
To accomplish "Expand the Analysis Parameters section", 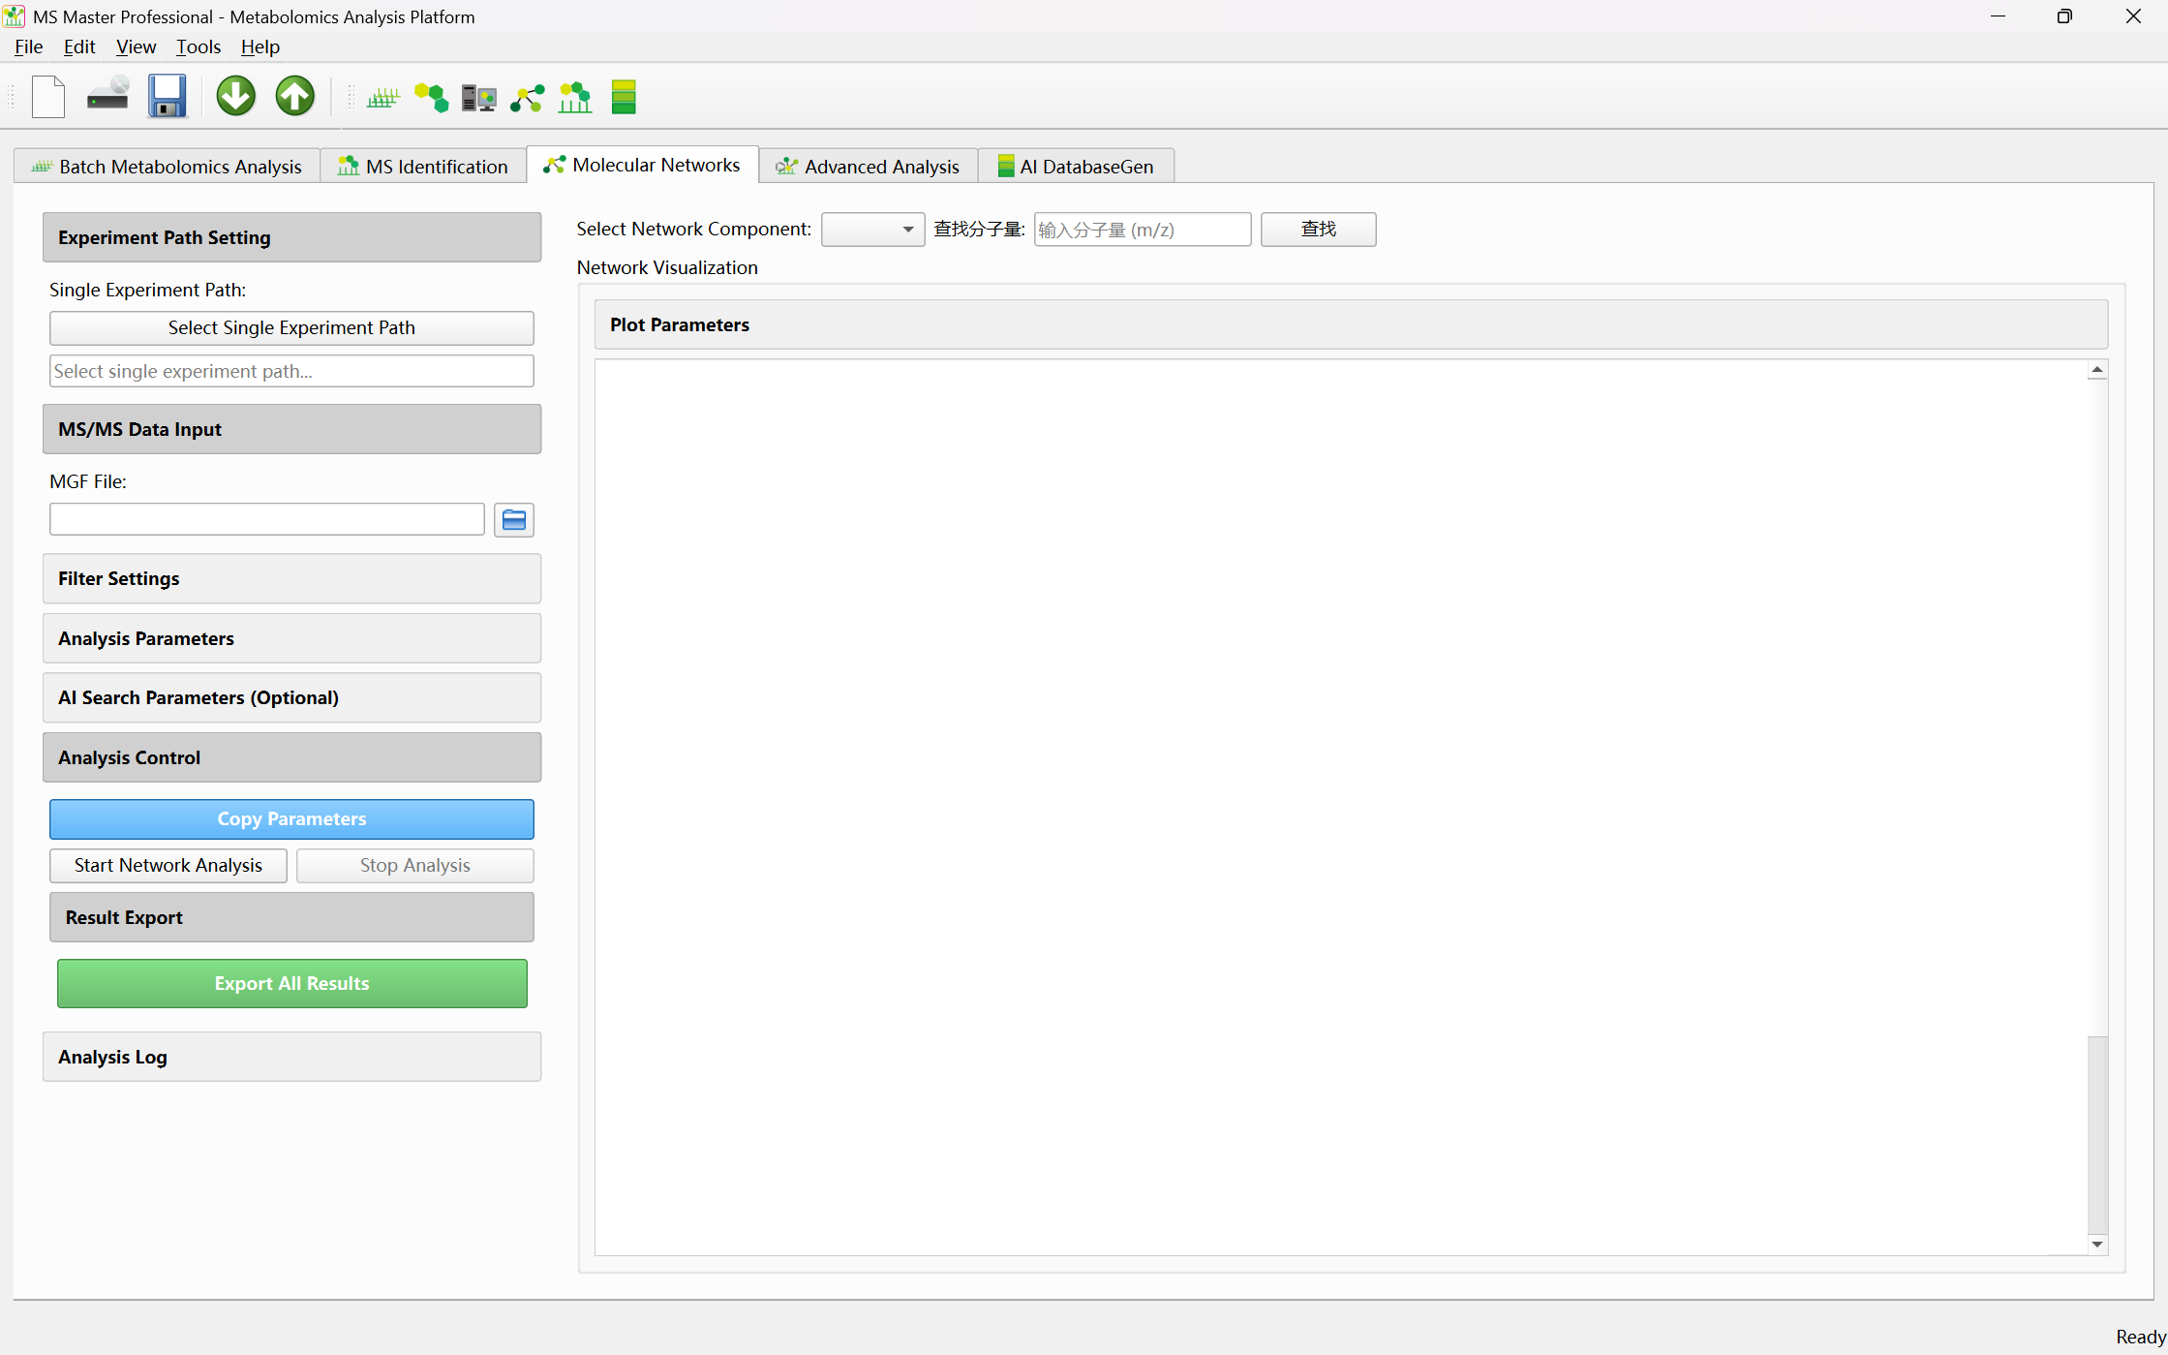I will coord(291,638).
